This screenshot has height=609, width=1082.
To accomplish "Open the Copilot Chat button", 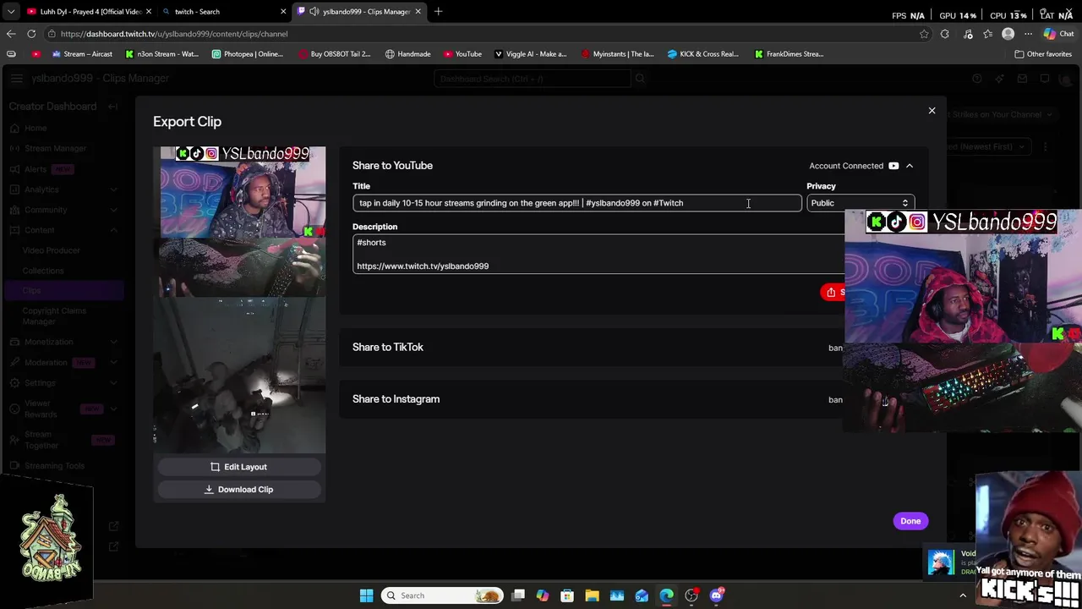I will pyautogui.click(x=1057, y=34).
